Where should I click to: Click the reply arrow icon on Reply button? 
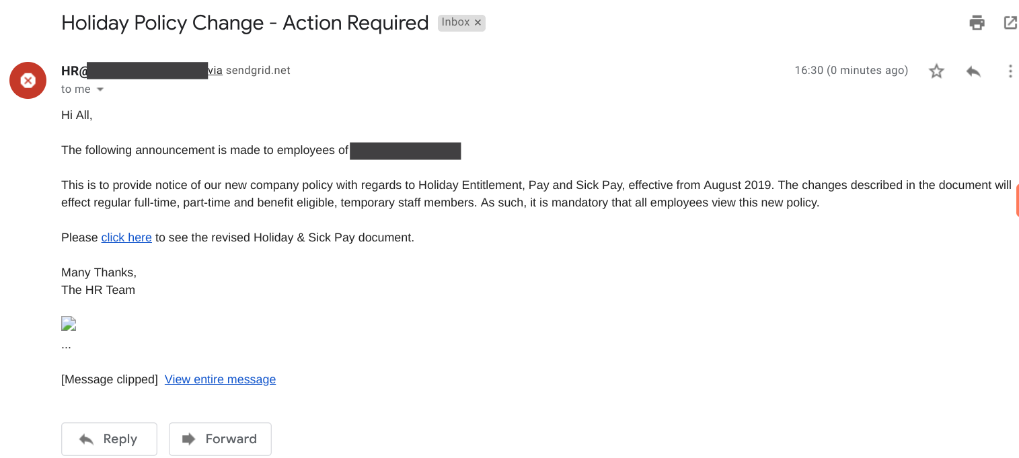tap(85, 438)
